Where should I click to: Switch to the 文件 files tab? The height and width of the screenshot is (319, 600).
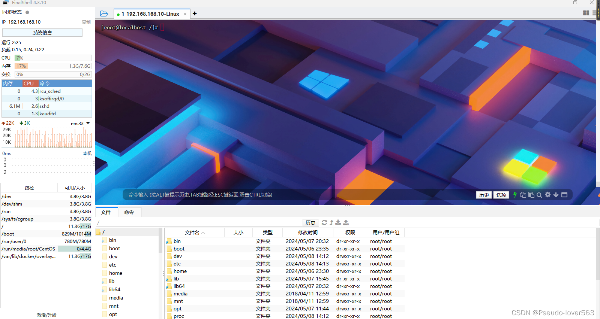coord(107,212)
